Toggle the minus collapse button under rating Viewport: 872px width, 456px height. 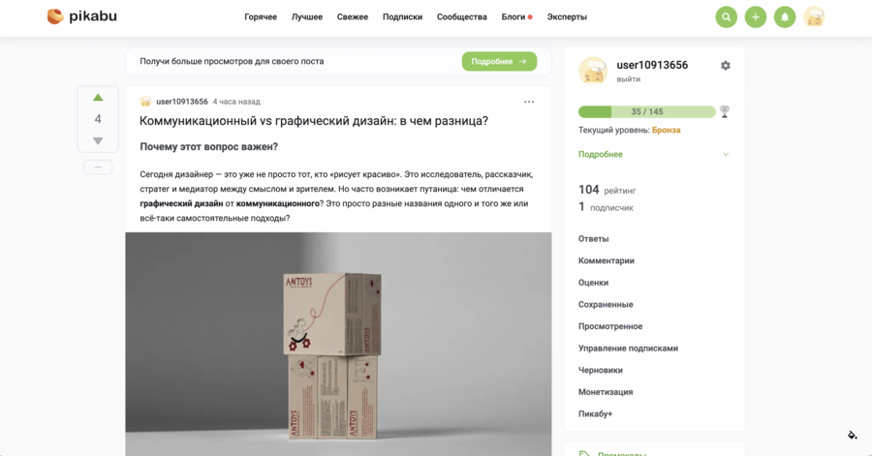98,167
